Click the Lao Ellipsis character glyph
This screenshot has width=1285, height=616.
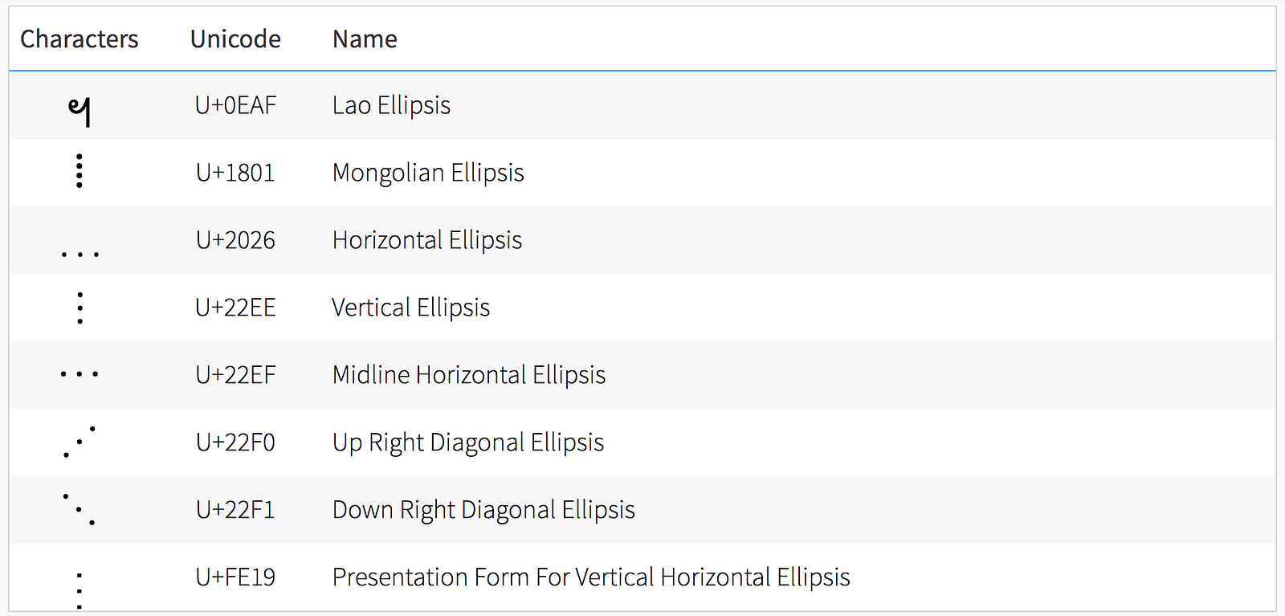tap(79, 111)
